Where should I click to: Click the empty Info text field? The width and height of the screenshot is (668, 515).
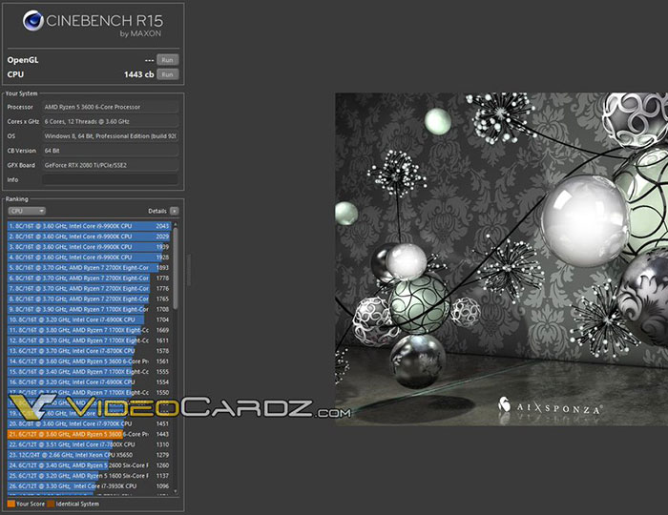coord(111,179)
